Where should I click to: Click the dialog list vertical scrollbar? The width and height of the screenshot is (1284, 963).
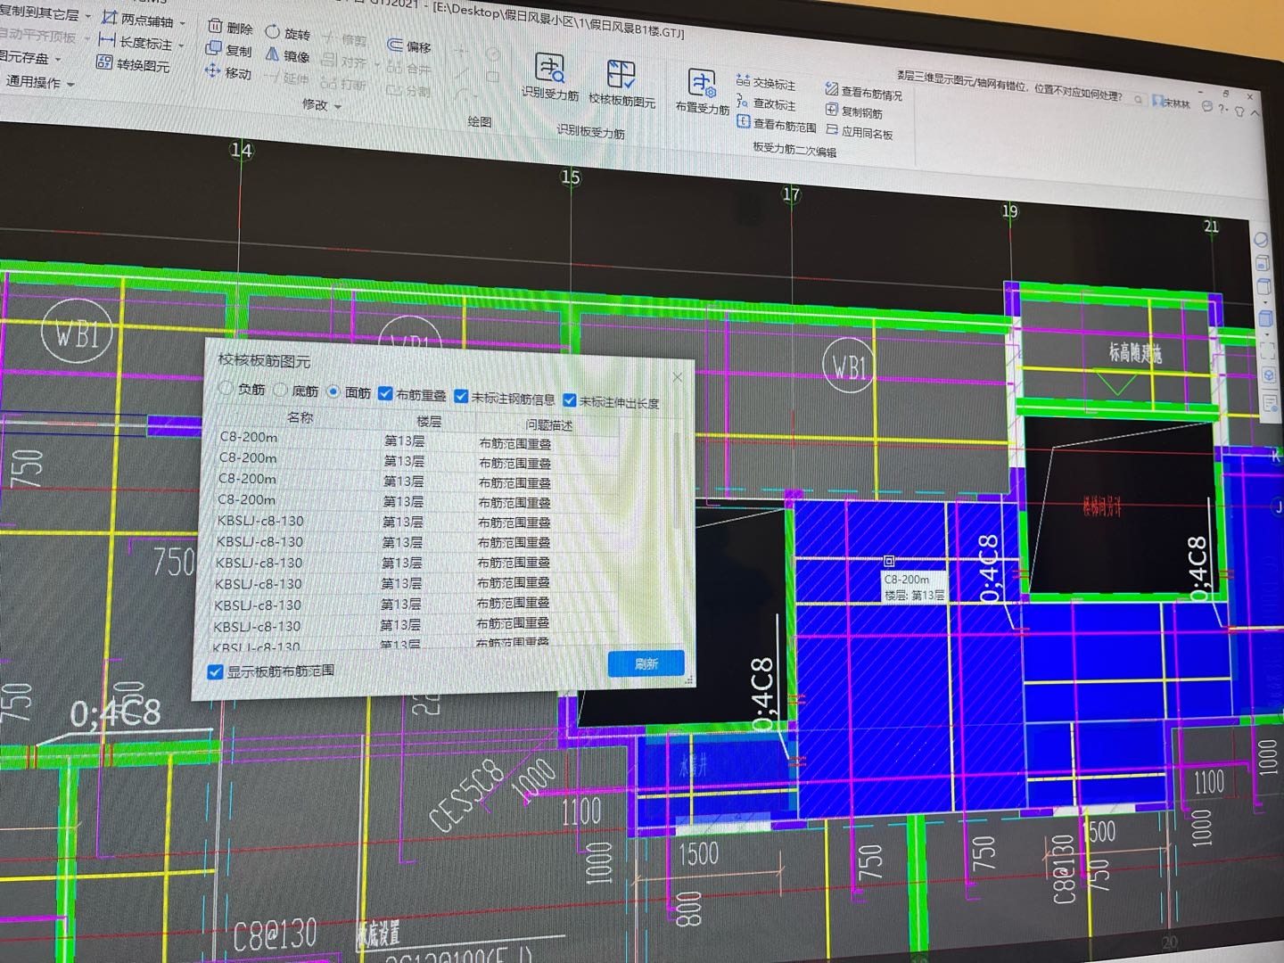click(x=678, y=481)
